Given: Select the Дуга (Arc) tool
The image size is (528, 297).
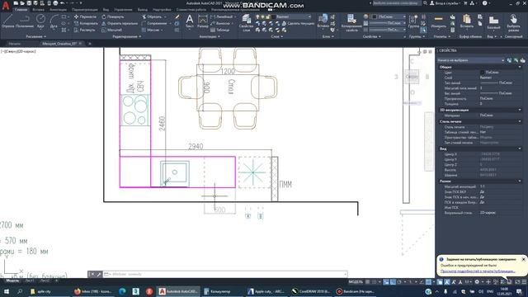Looking at the screenshot, I should (54, 21).
